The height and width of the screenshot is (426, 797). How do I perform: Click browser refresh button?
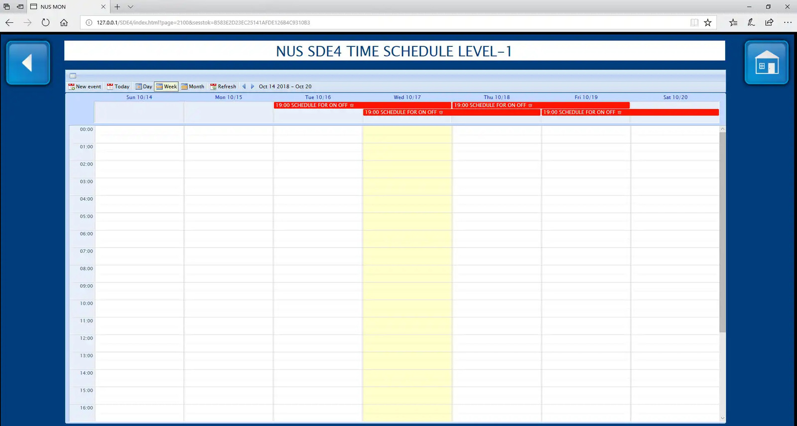tap(45, 22)
